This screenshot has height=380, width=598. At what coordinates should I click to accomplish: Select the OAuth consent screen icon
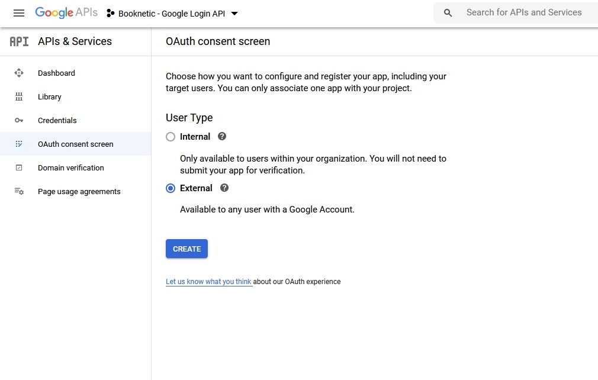pyautogui.click(x=19, y=144)
